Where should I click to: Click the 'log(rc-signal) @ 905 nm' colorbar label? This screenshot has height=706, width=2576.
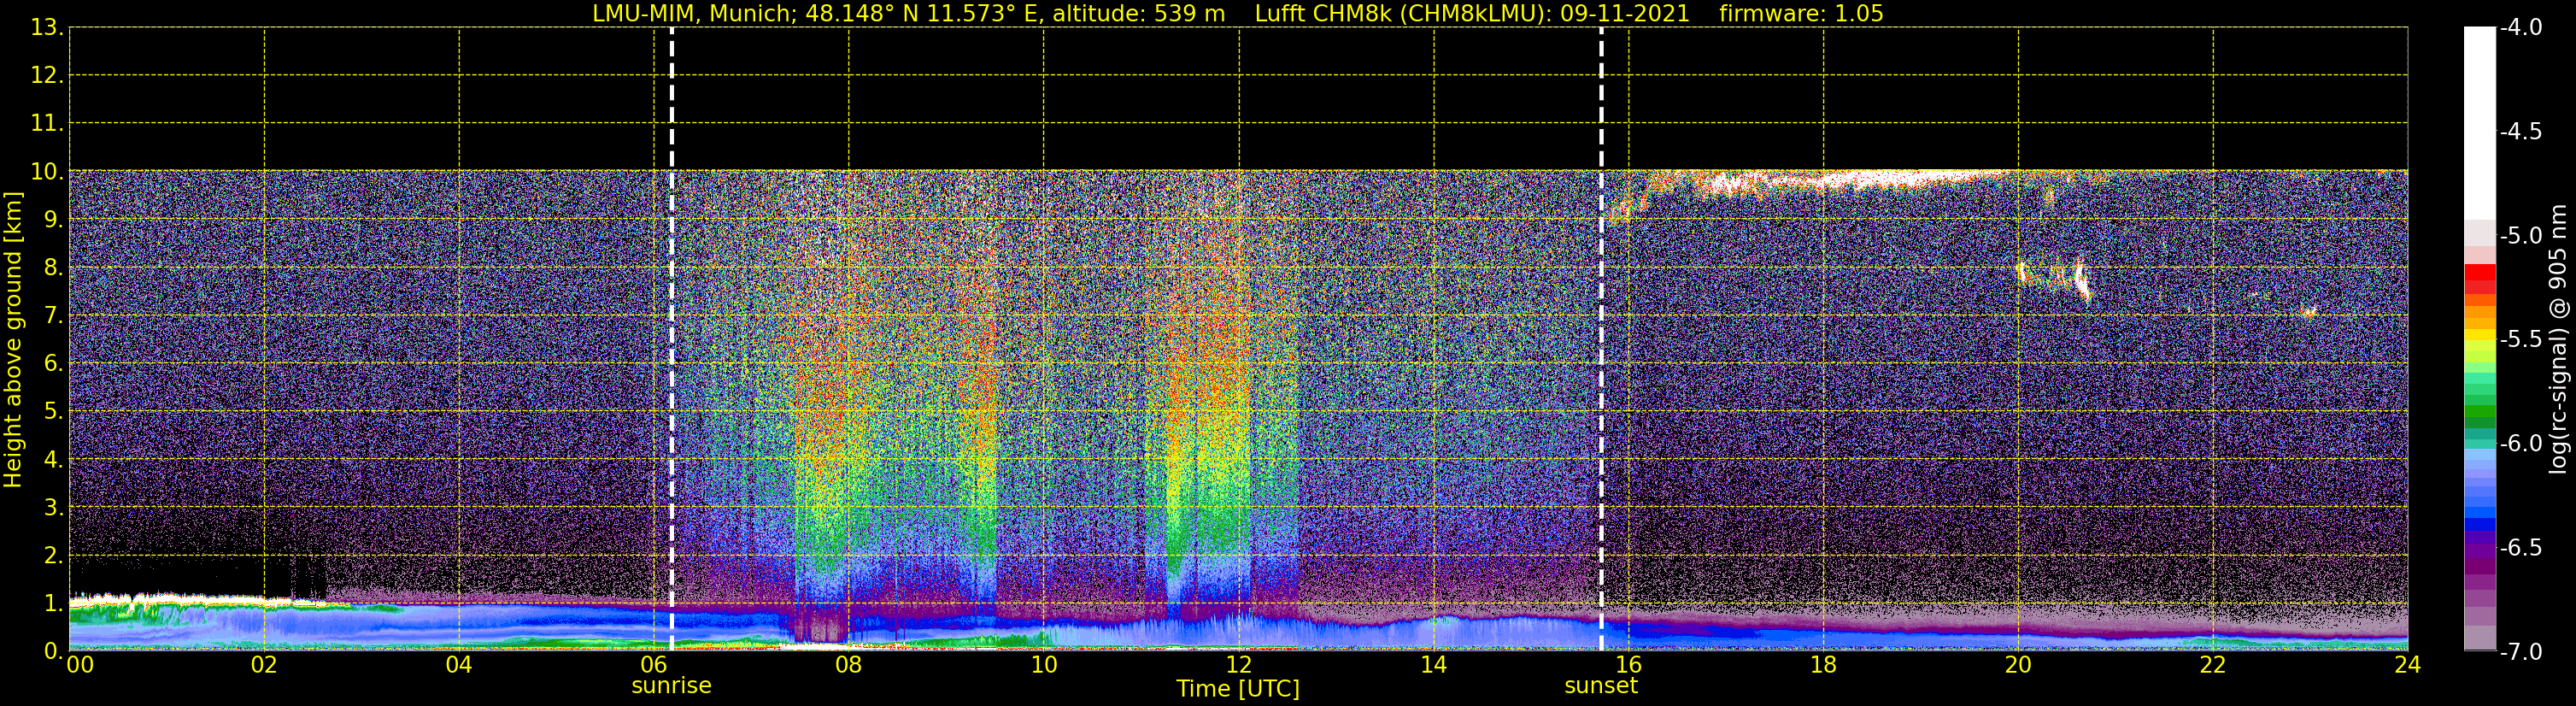pos(2558,339)
